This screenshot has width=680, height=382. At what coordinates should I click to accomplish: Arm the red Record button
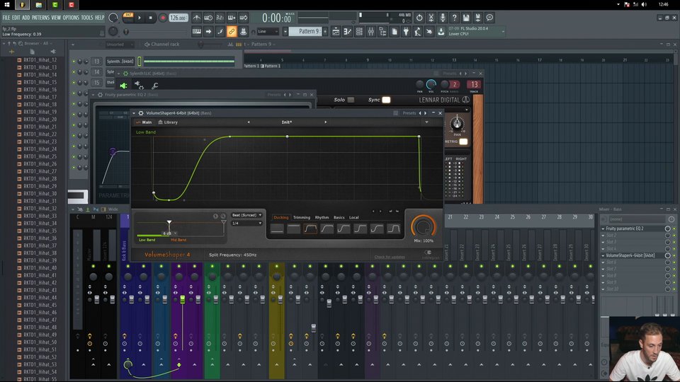[163, 18]
